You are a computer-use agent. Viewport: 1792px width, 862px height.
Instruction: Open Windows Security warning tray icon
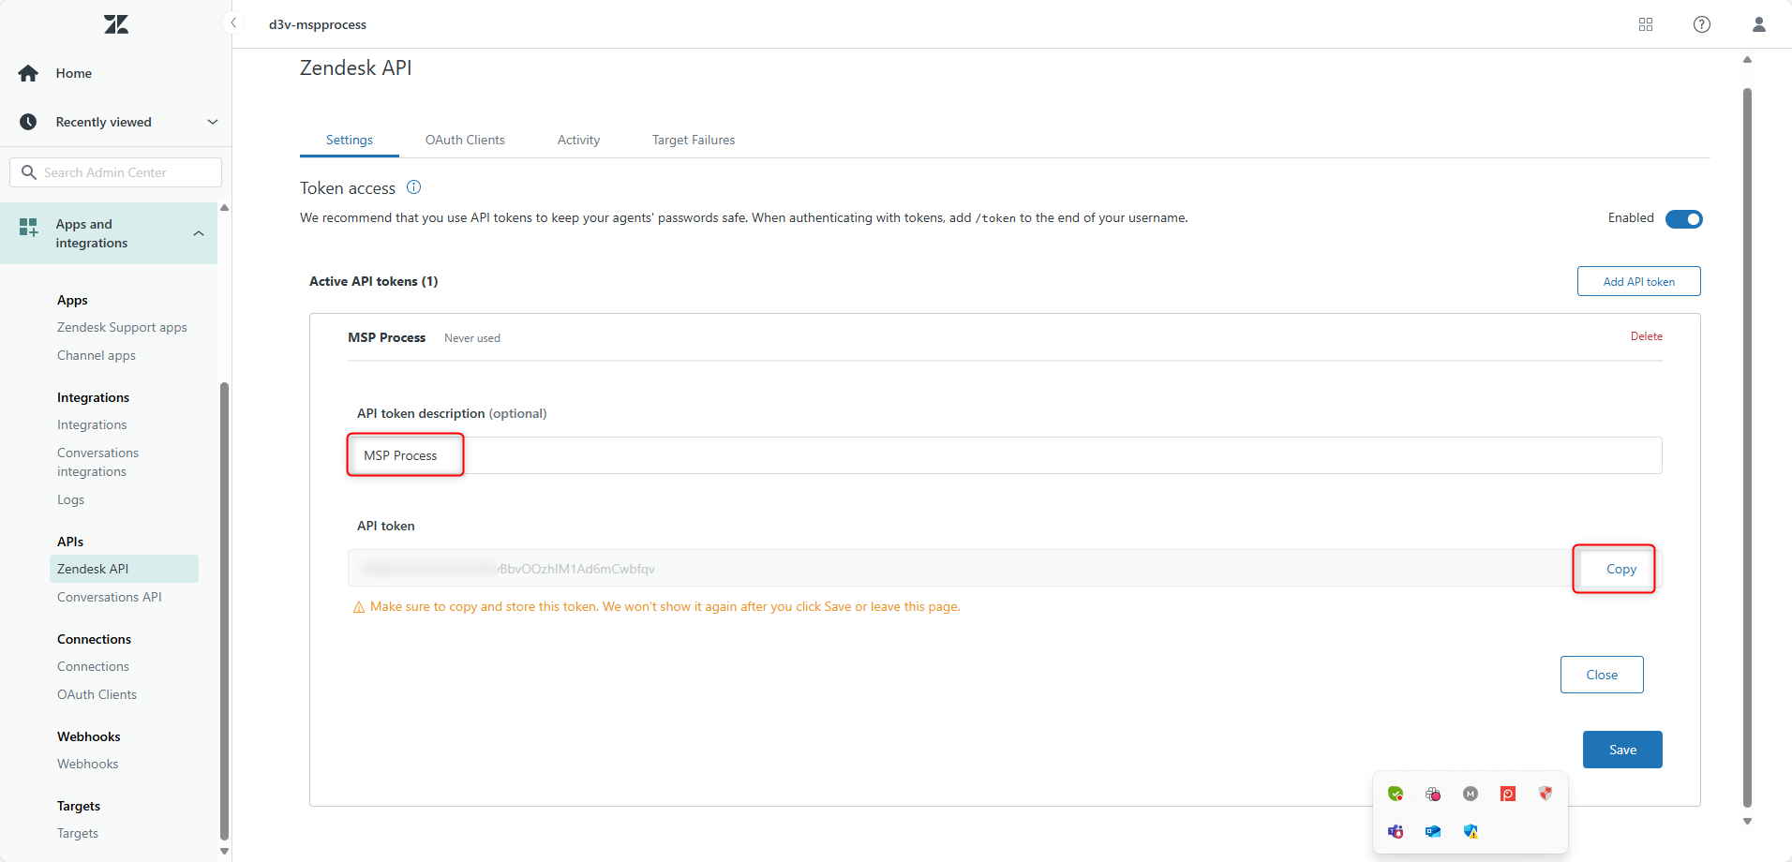pyautogui.click(x=1471, y=831)
